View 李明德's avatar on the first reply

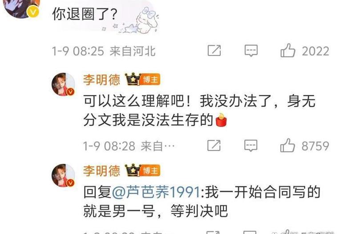pos(63,84)
